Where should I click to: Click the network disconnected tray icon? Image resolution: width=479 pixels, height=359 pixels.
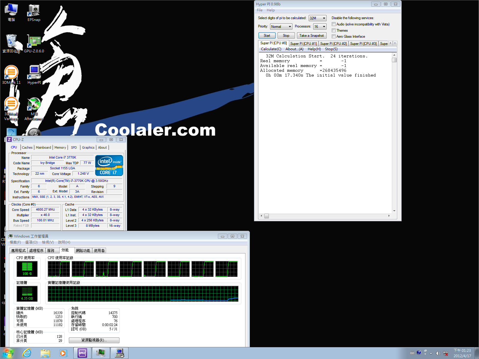(x=445, y=353)
